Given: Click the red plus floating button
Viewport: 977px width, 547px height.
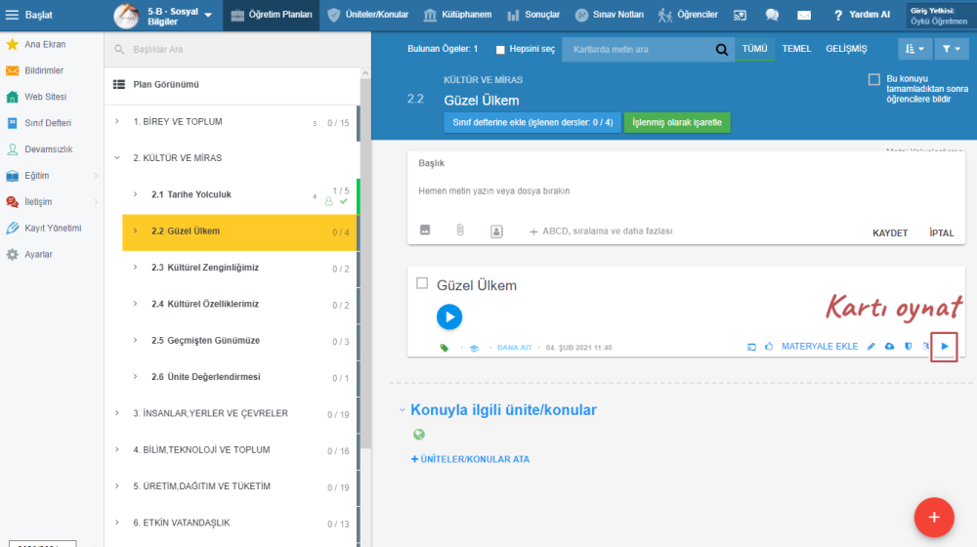Looking at the screenshot, I should pos(934,517).
